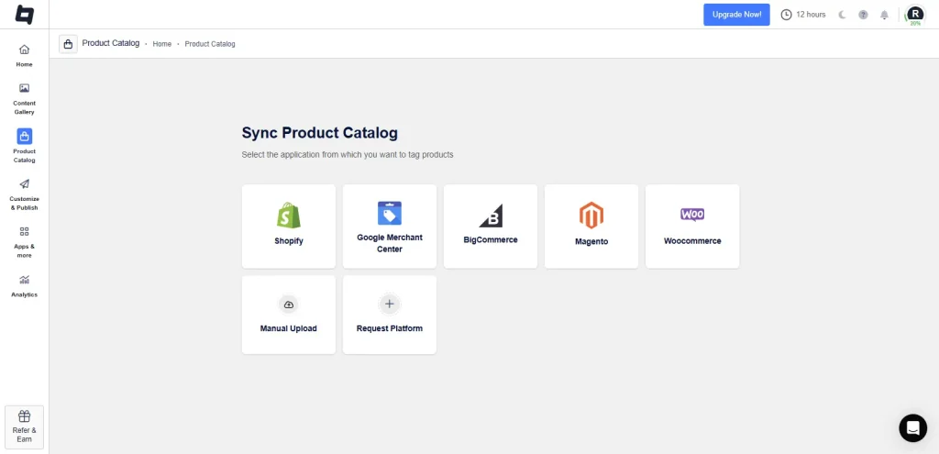Click the Manual Upload label
939x454 pixels.
click(x=289, y=328)
